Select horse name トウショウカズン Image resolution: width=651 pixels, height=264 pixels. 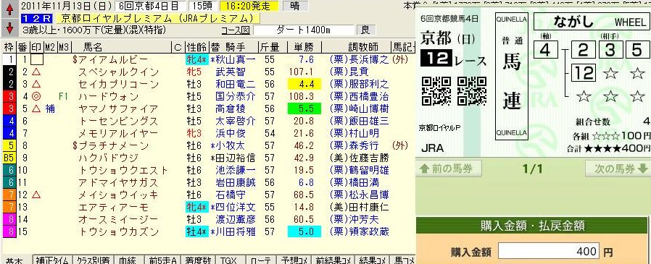click(x=119, y=231)
